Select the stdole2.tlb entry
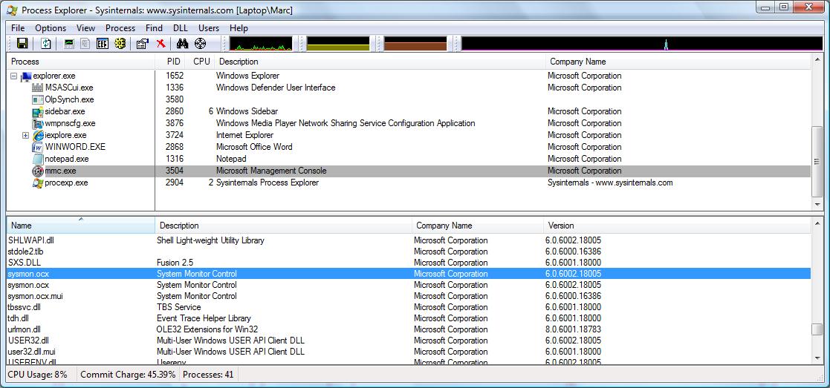Image resolution: width=830 pixels, height=388 pixels. [25, 251]
